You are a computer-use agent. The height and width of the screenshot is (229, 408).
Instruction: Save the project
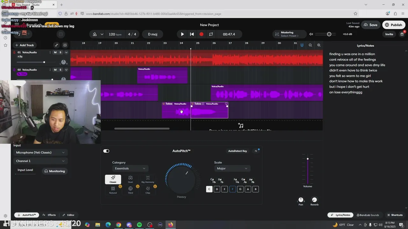370,25
